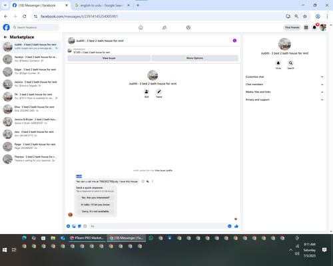Click the Chrome address bar URL
333x266 pixels.
tap(79, 16)
